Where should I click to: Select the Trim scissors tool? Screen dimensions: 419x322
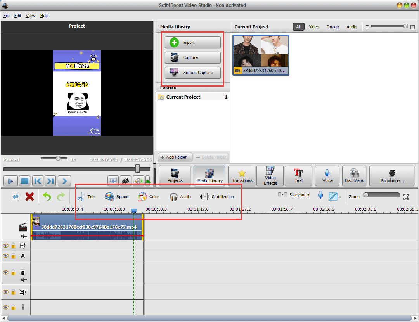[86, 197]
